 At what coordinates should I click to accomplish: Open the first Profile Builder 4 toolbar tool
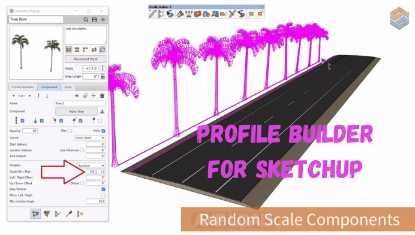tap(152, 14)
